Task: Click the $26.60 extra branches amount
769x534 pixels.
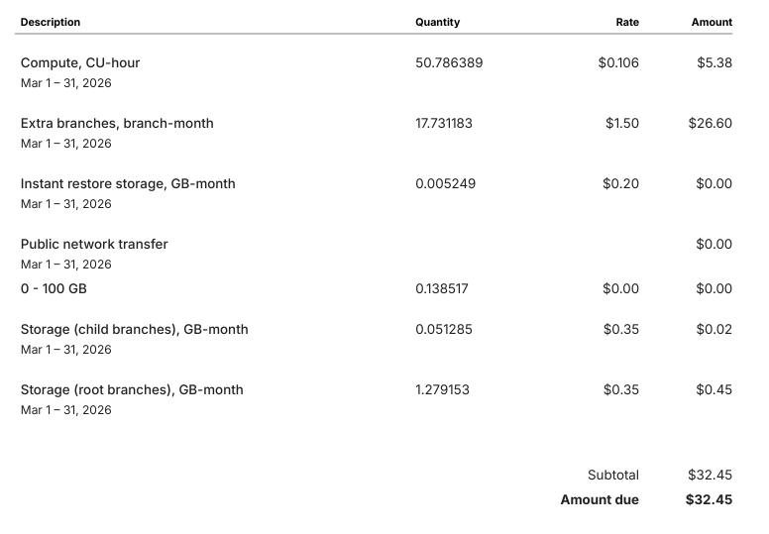Action: pyautogui.click(x=710, y=123)
